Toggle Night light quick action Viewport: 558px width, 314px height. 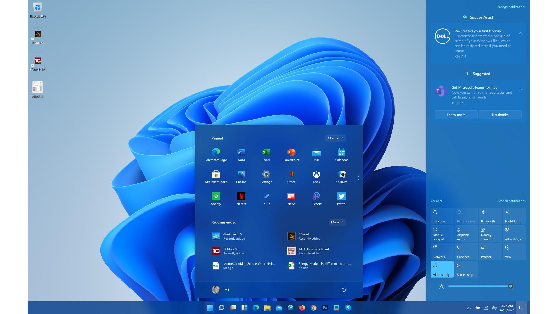(514, 216)
